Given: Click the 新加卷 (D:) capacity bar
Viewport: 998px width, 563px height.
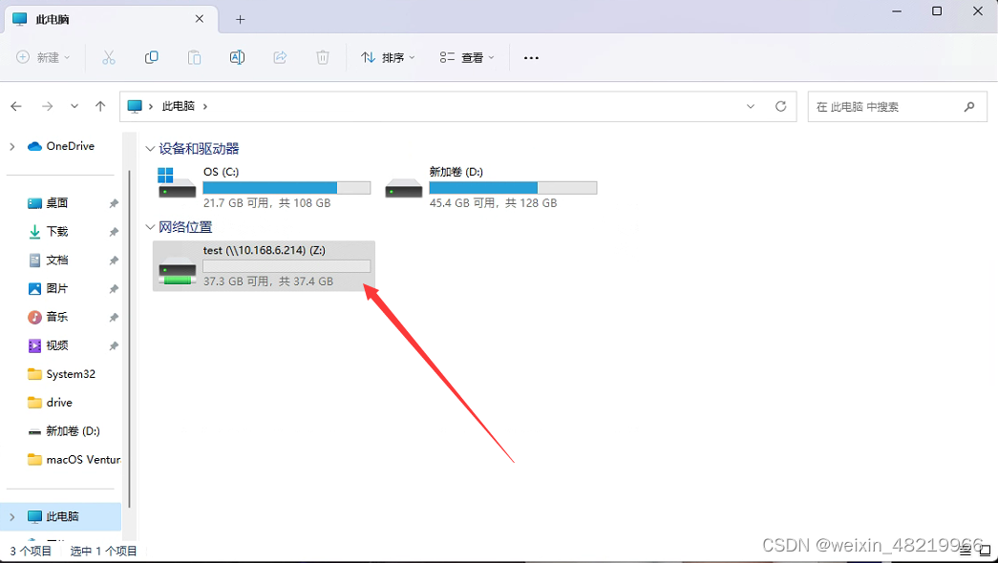Looking at the screenshot, I should tap(513, 188).
